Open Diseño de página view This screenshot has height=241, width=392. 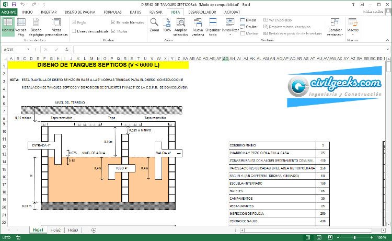(37, 26)
